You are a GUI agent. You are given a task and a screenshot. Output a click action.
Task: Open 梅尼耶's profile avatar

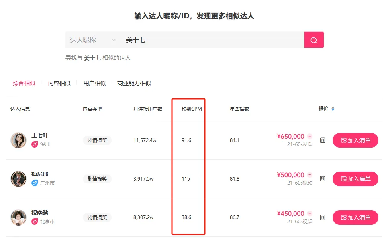18,178
